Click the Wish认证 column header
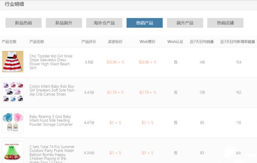The height and width of the screenshot is (163, 257). (x=175, y=42)
